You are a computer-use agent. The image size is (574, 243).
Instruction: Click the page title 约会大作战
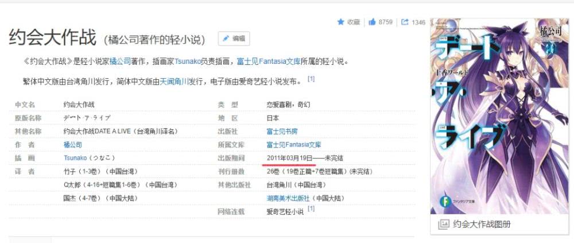[x=52, y=38]
